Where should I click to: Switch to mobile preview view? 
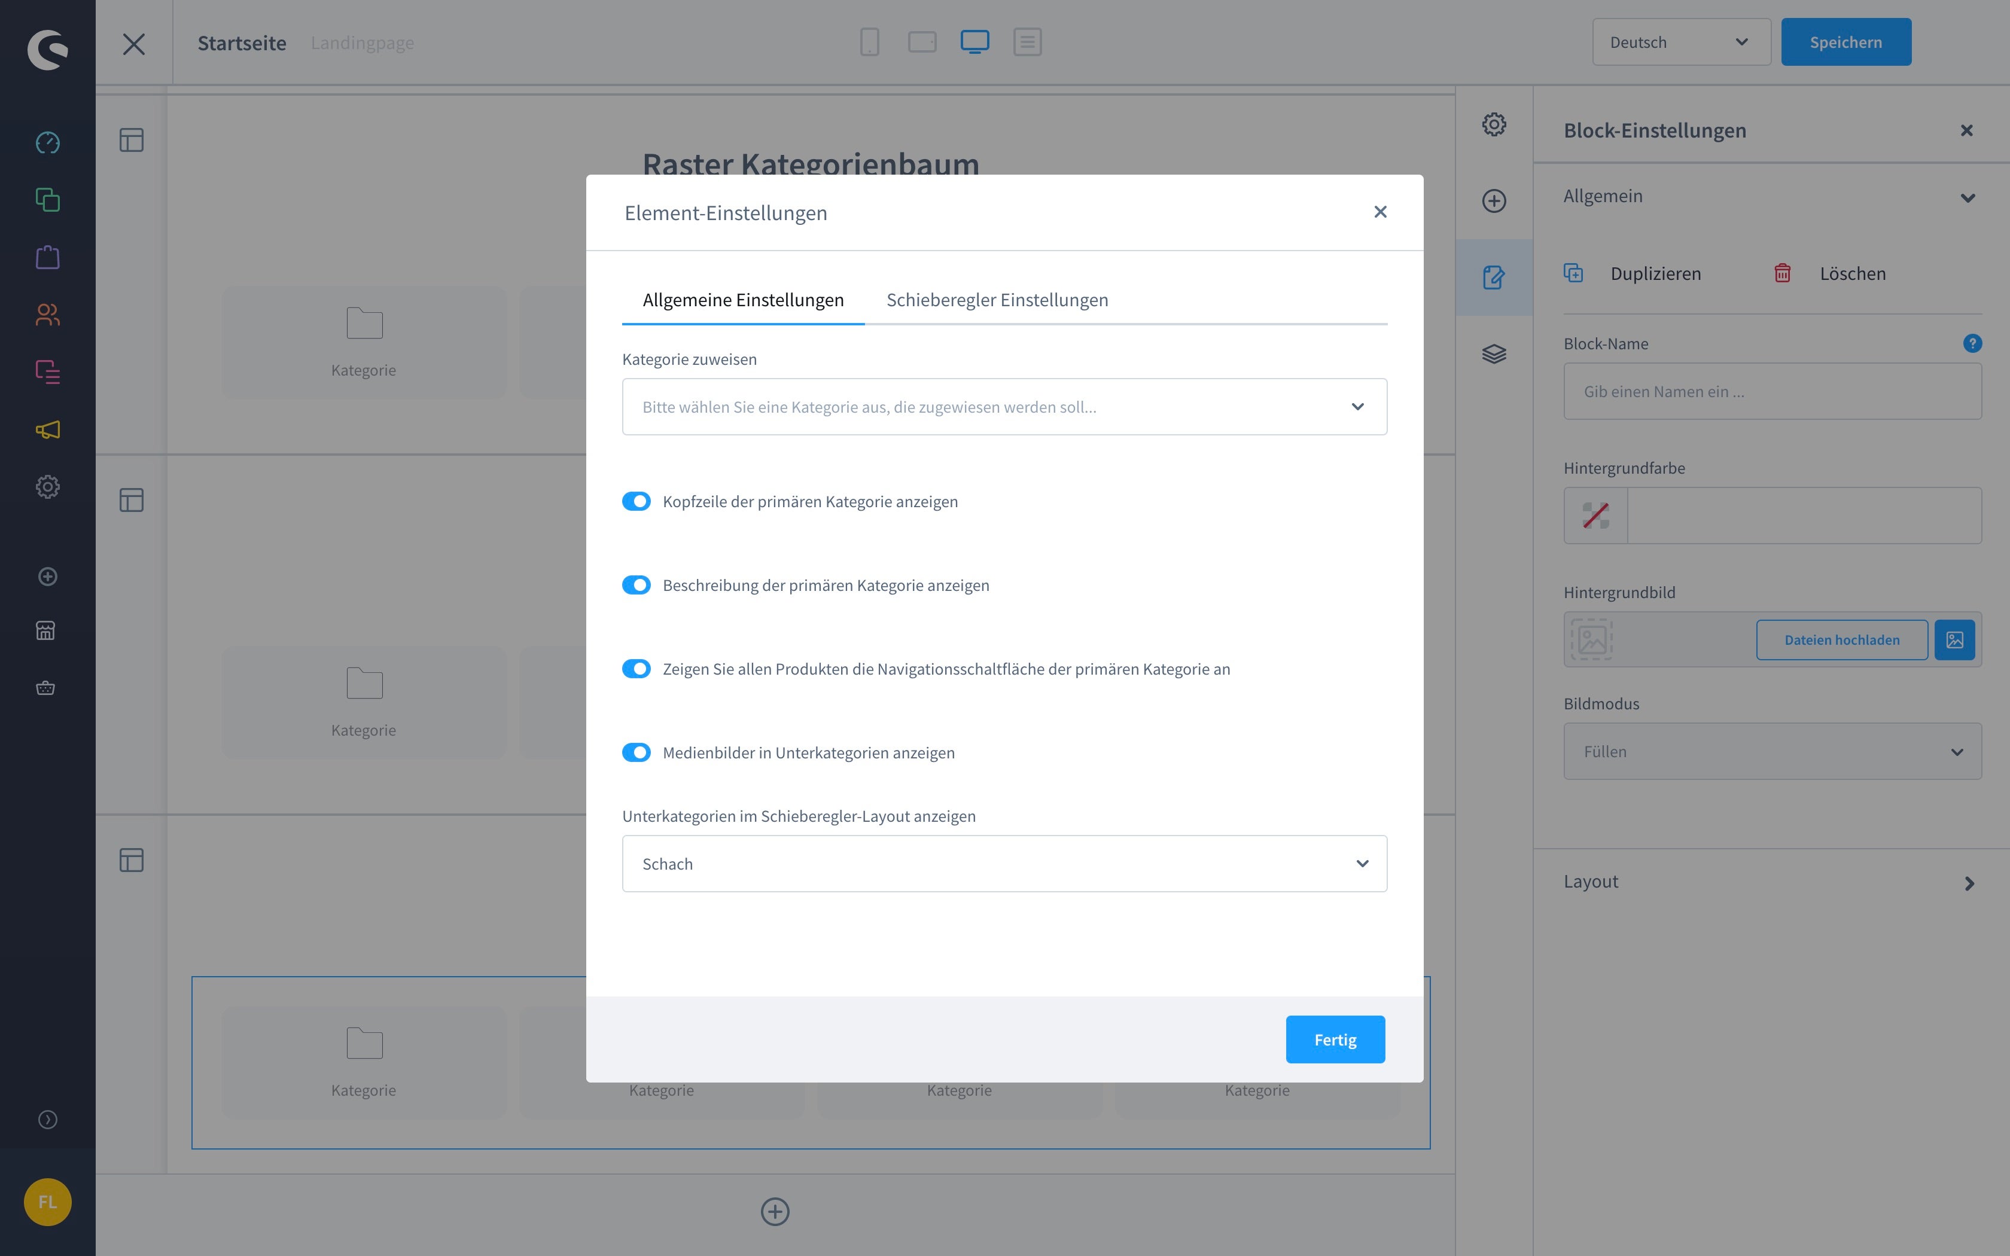point(870,41)
